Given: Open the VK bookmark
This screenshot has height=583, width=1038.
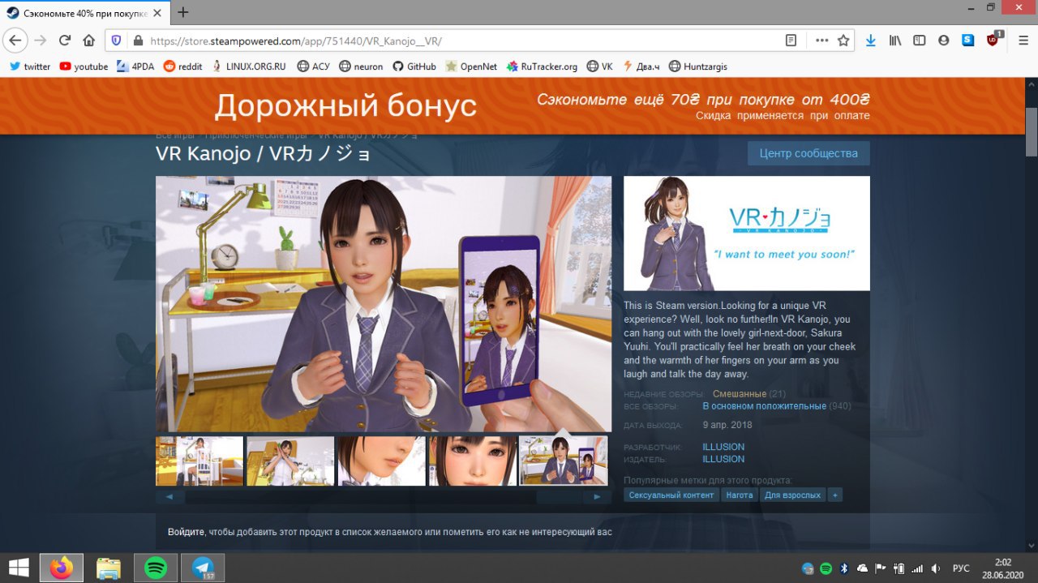Looking at the screenshot, I should click(600, 66).
